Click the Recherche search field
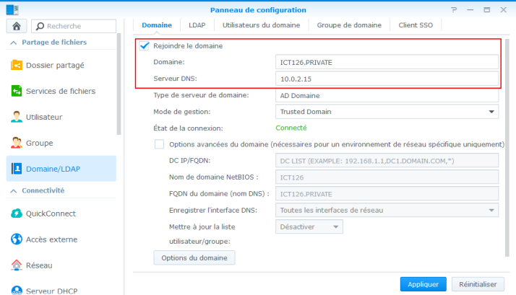This screenshot has height=295, width=516. click(74, 26)
